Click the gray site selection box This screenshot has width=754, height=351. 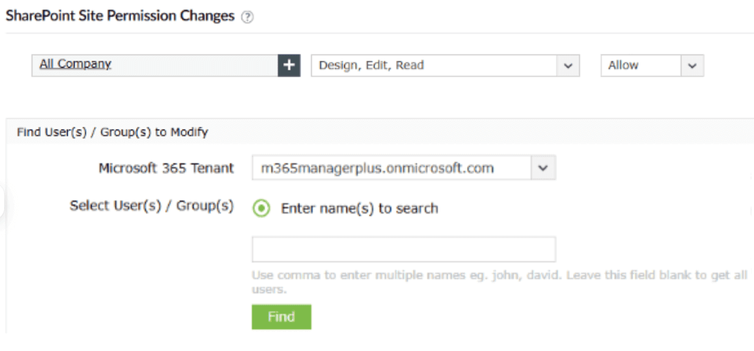(194, 66)
